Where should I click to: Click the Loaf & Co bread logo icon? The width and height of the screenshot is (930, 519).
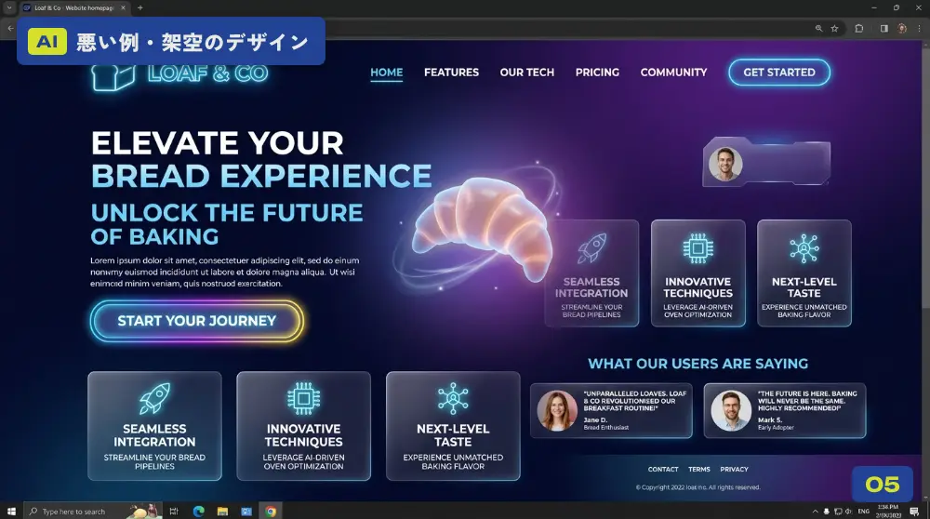coord(113,77)
